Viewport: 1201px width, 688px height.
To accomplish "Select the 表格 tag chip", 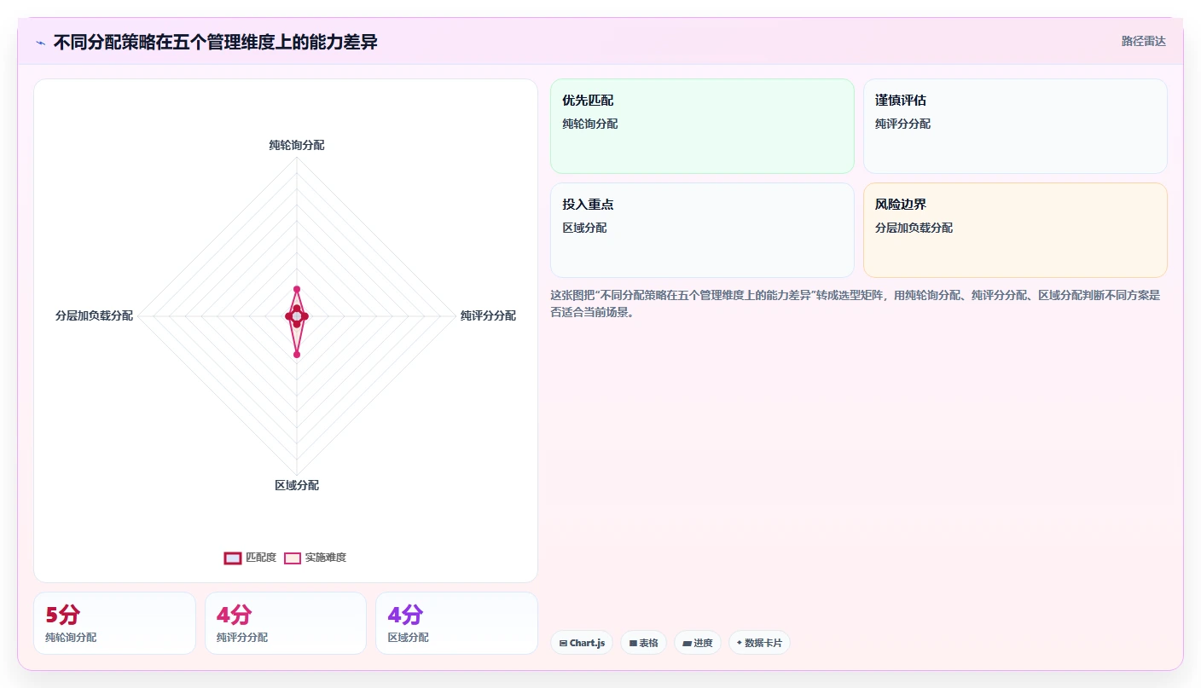I will coord(643,643).
